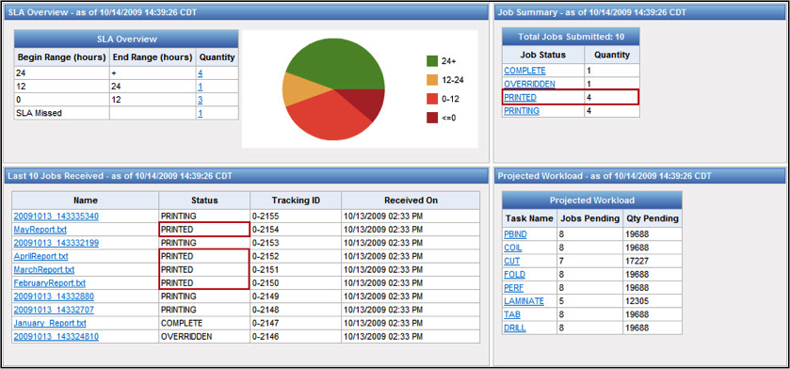Viewport: 790px width, 369px height.
Task: Click the PRINTED job status link
Action: coord(521,98)
